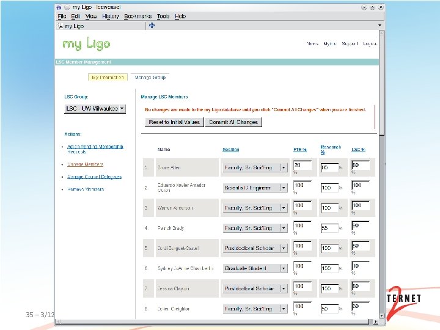Click the horizontal scrollbar right arrow
This screenshot has height=330, width=440.
pyautogui.click(x=376, y=321)
